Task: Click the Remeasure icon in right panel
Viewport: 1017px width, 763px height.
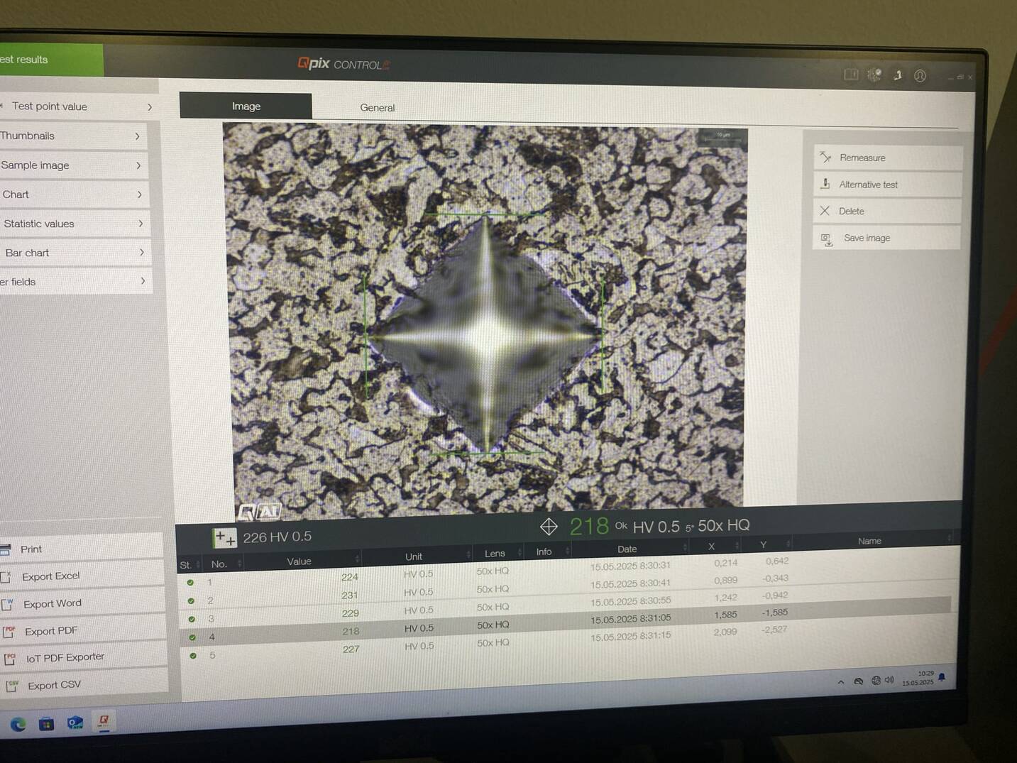Action: 825,157
